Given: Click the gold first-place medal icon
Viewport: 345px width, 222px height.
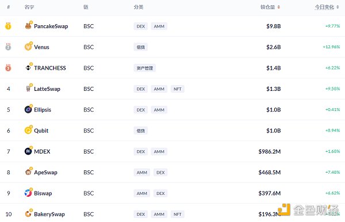Looking at the screenshot, I should click(x=8, y=26).
